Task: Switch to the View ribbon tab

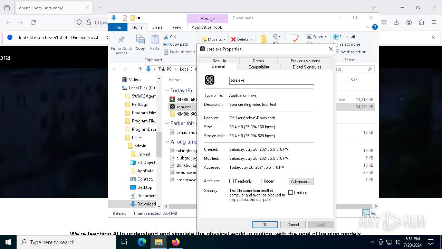Action: [x=177, y=27]
